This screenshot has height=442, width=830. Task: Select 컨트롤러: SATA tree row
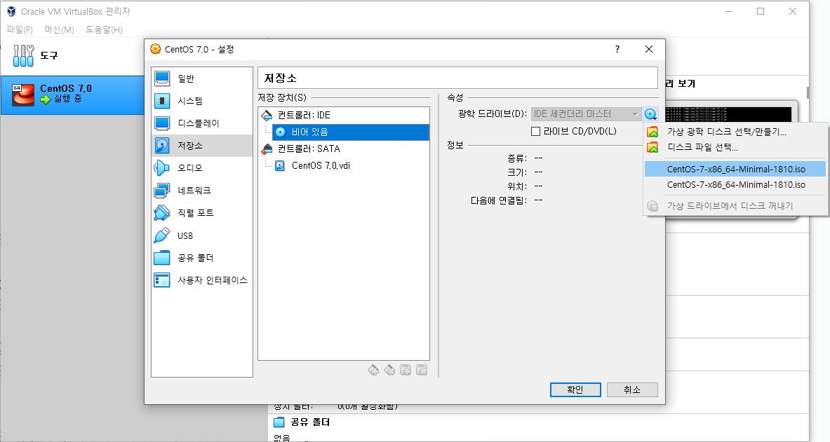[x=344, y=149]
